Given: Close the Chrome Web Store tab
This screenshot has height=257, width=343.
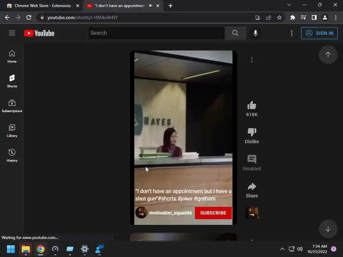Looking at the screenshot, I should tap(78, 6).
